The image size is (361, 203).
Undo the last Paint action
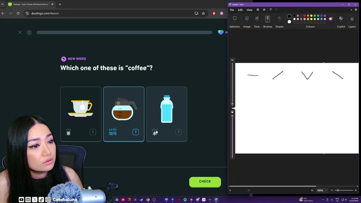[x=270, y=10]
